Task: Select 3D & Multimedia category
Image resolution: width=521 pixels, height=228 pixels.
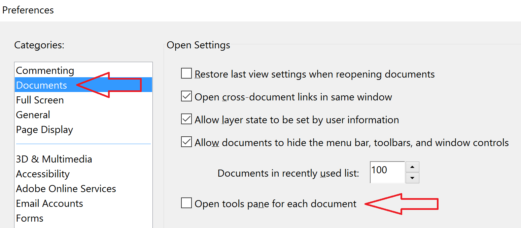Action: [x=54, y=159]
